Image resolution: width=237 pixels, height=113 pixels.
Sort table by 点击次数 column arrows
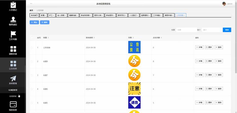(162, 38)
